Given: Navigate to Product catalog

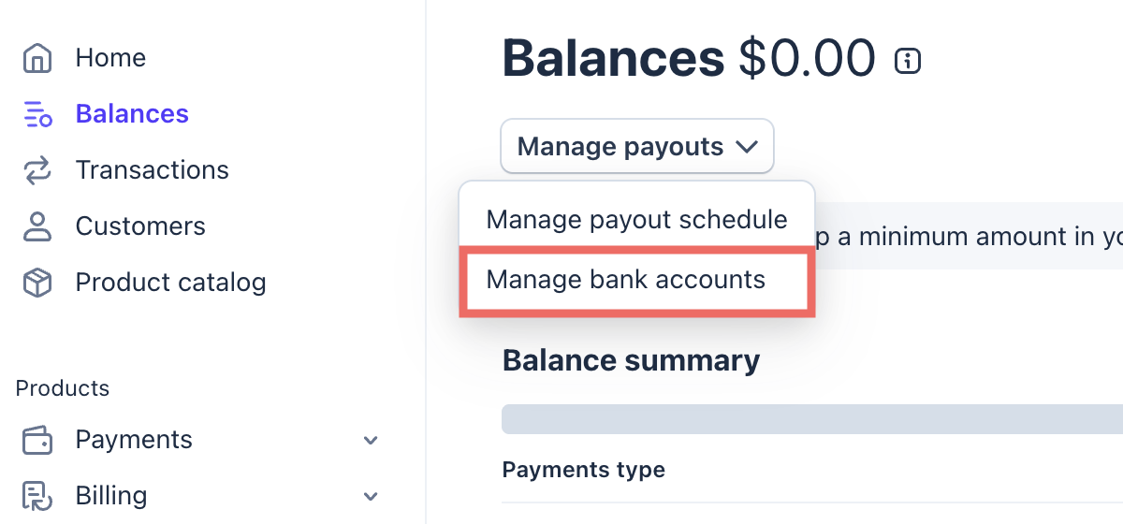Looking at the screenshot, I should (170, 283).
